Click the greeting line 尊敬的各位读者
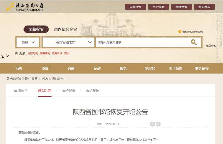The height and width of the screenshot is (144, 223). [29, 132]
